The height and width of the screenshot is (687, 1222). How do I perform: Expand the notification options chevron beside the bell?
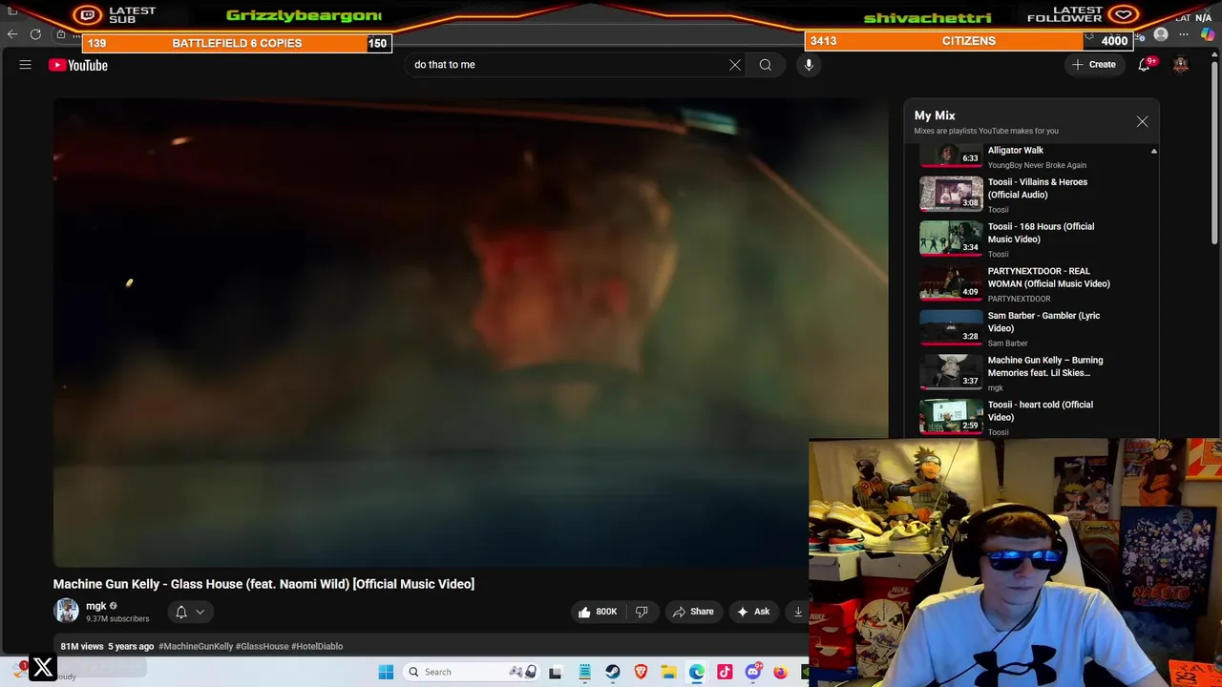coord(200,612)
